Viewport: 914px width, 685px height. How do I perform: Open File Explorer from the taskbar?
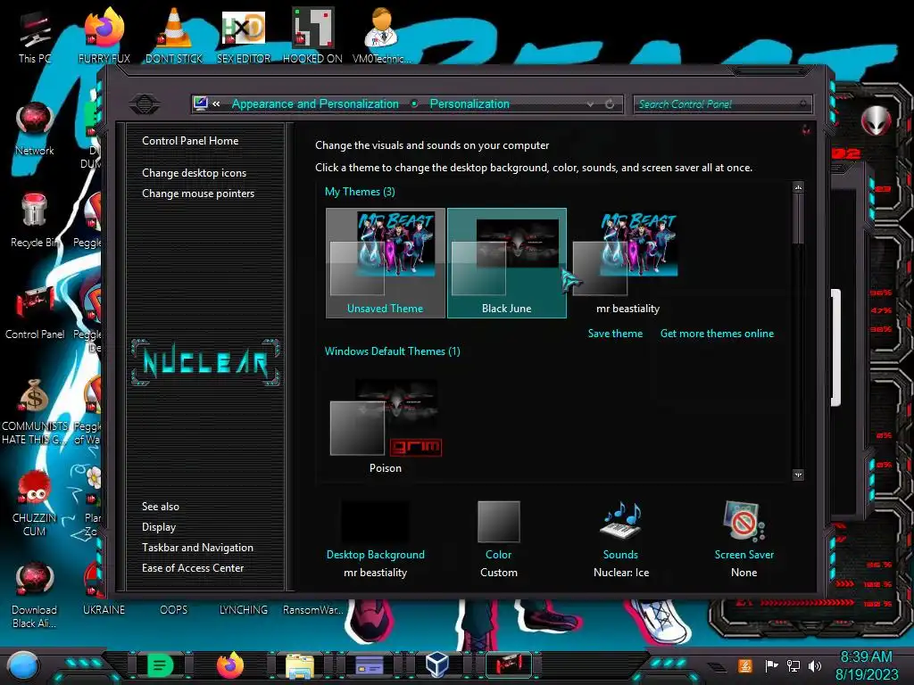click(300, 666)
